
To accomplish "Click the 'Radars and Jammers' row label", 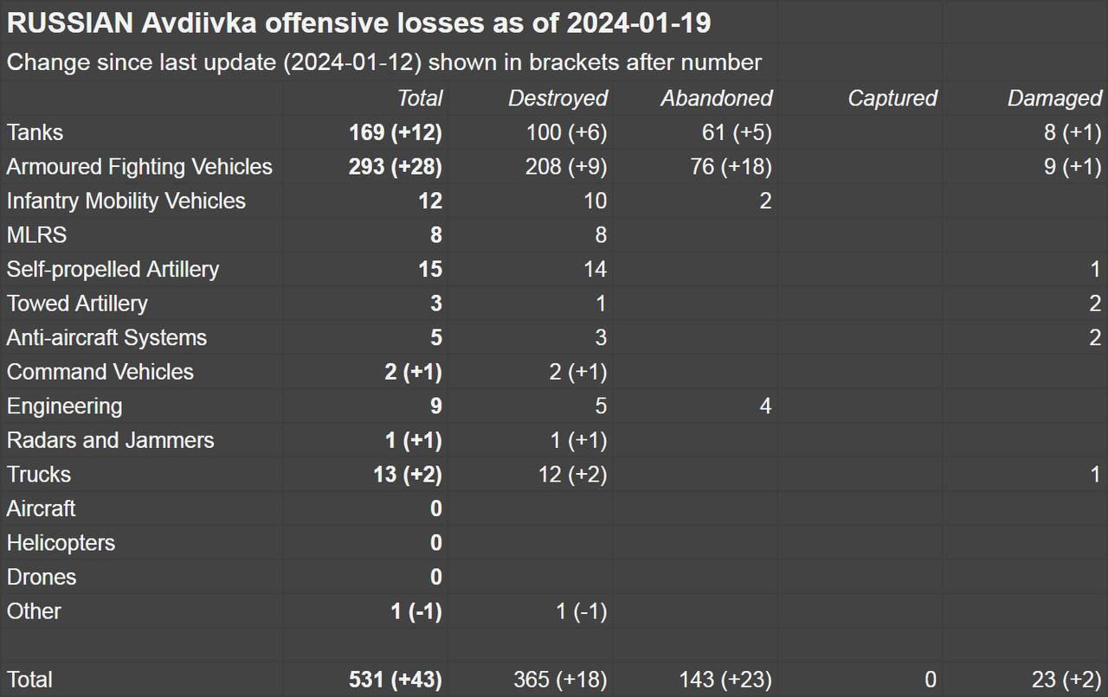I will (x=110, y=440).
